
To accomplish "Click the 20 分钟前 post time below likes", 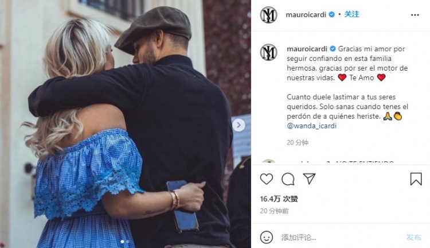I will point(274,211).
